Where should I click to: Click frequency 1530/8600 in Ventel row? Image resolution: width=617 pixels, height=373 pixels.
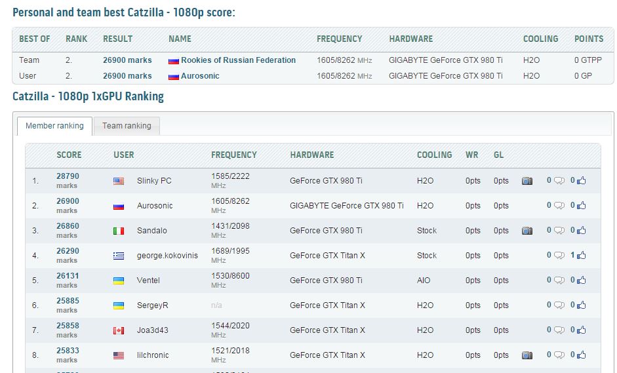[x=230, y=276]
